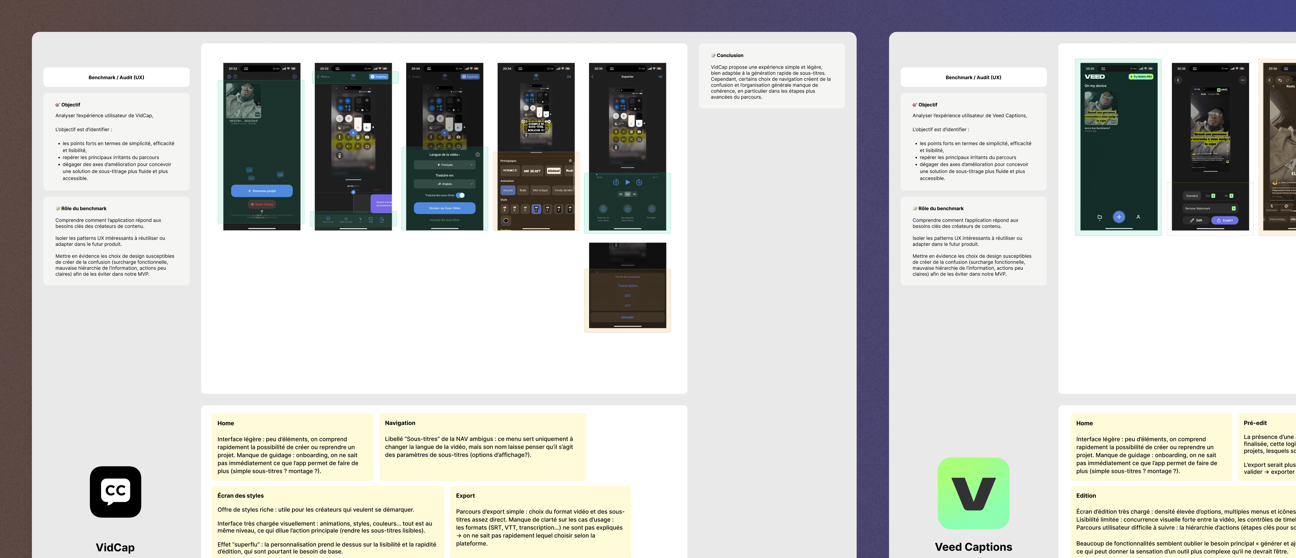Click the green Veed Captions logo

tap(973, 493)
